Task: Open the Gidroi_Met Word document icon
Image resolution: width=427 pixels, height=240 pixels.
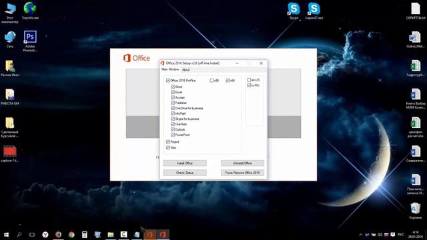Action: point(415,39)
